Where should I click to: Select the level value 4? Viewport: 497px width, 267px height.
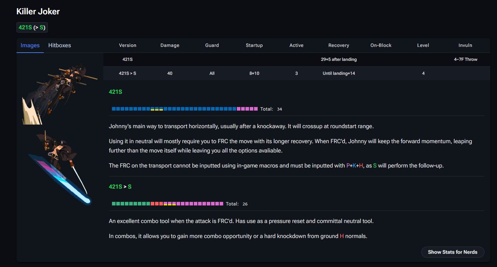point(423,73)
